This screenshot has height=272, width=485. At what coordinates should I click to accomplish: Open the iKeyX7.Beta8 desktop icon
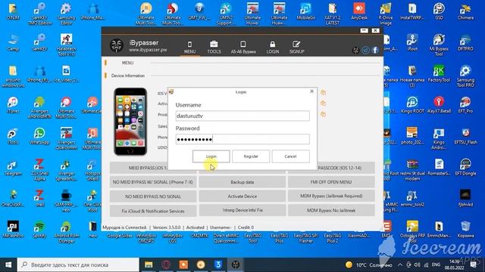(x=439, y=105)
